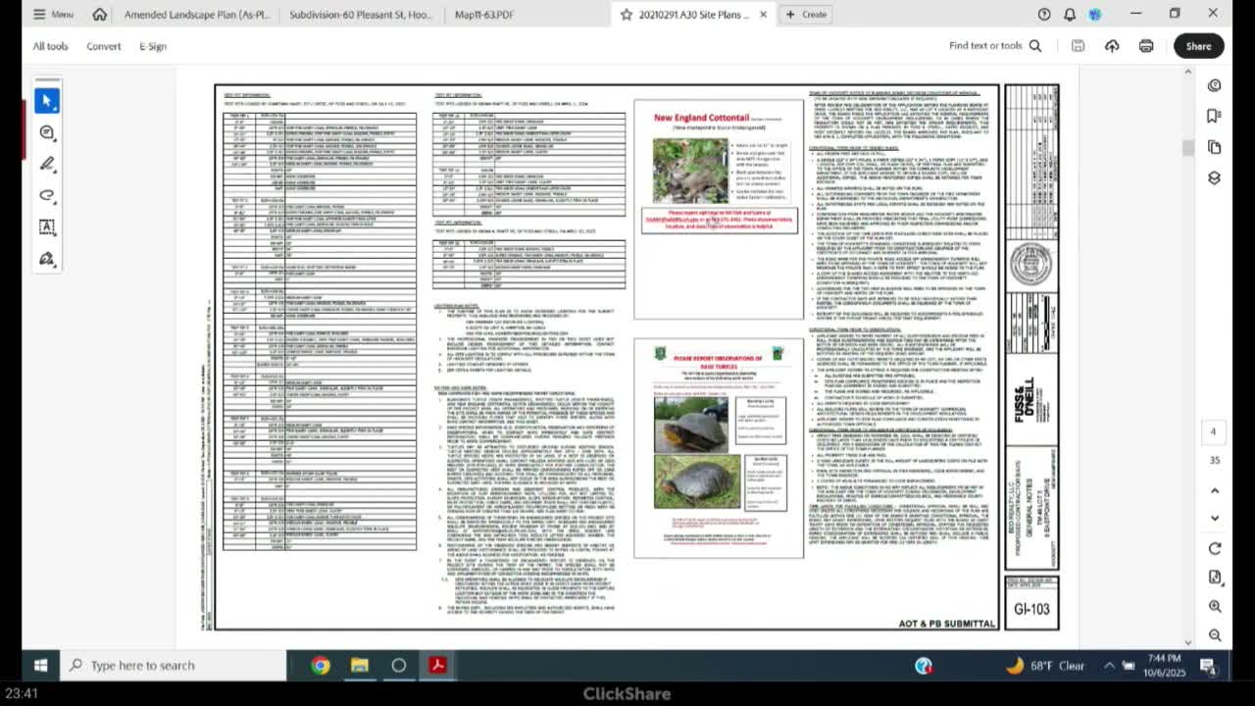Image resolution: width=1255 pixels, height=706 pixels.
Task: Open All tools panel
Action: 50,46
